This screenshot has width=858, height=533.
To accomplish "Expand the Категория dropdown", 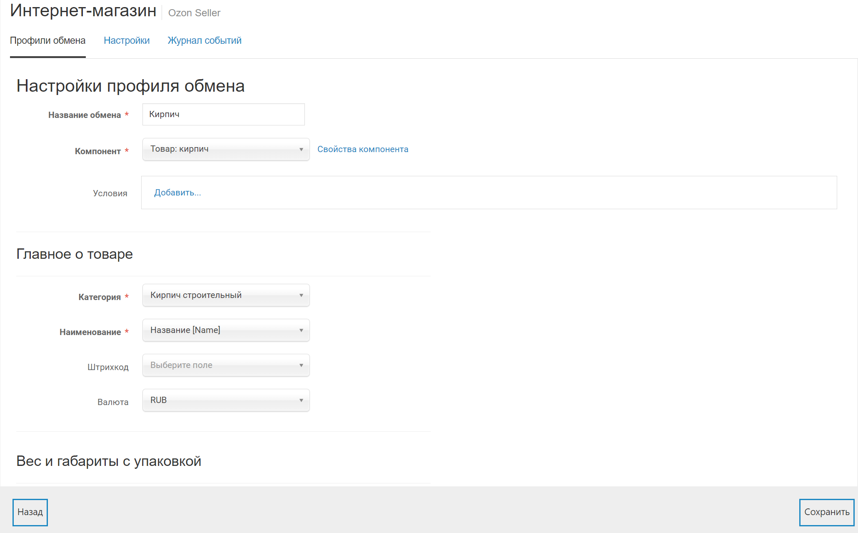I will pos(225,295).
